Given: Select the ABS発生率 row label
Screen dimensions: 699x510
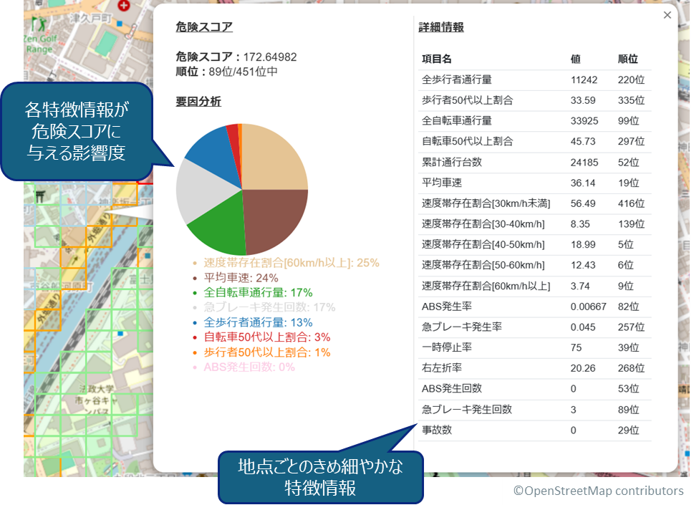Looking at the screenshot, I should [x=447, y=307].
